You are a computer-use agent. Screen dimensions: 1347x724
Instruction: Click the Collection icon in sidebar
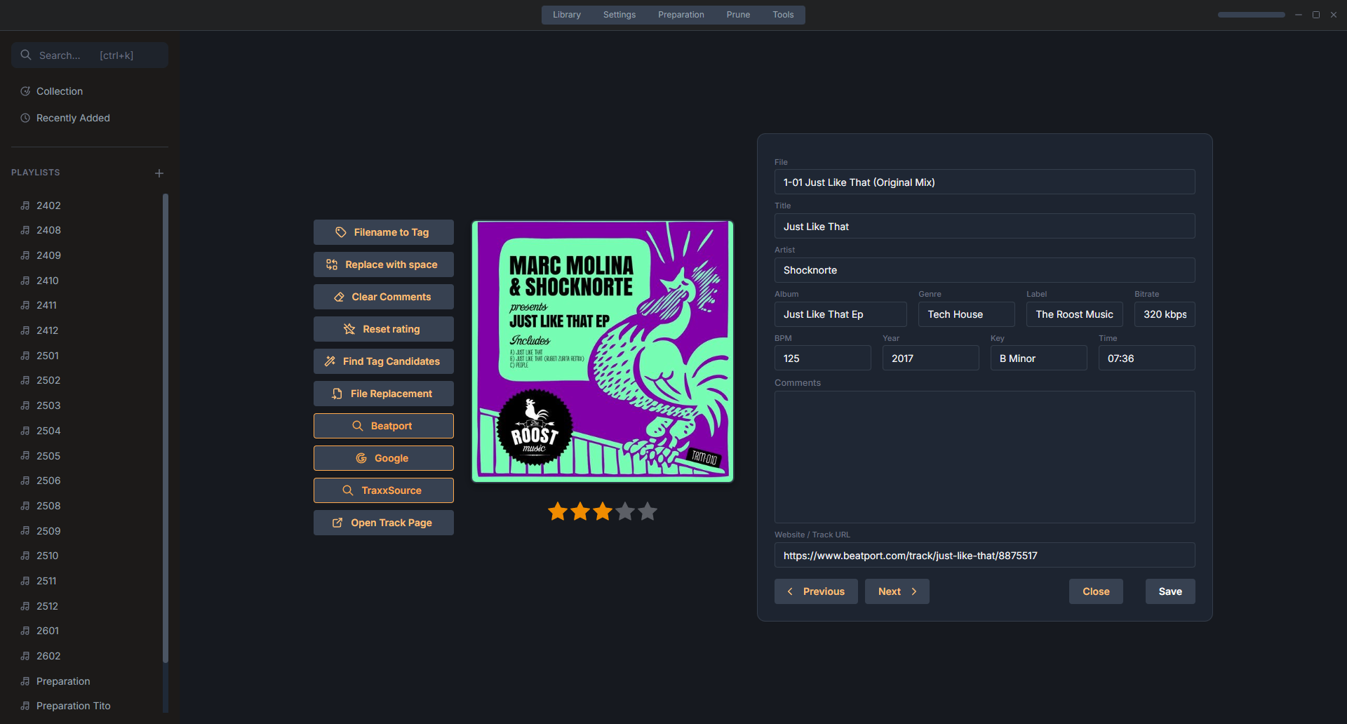tap(25, 91)
